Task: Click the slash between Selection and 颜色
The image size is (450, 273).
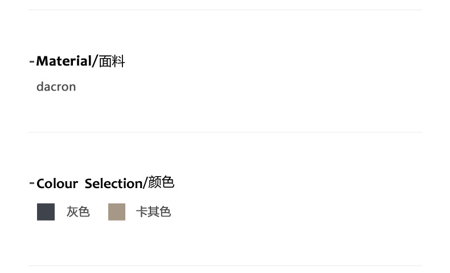Action: (145, 183)
